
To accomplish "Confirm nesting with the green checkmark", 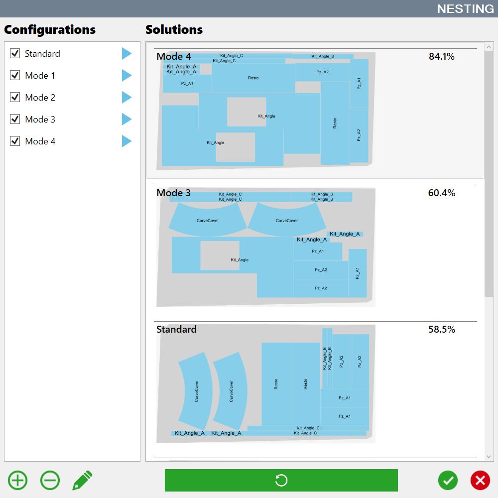I will tap(448, 480).
